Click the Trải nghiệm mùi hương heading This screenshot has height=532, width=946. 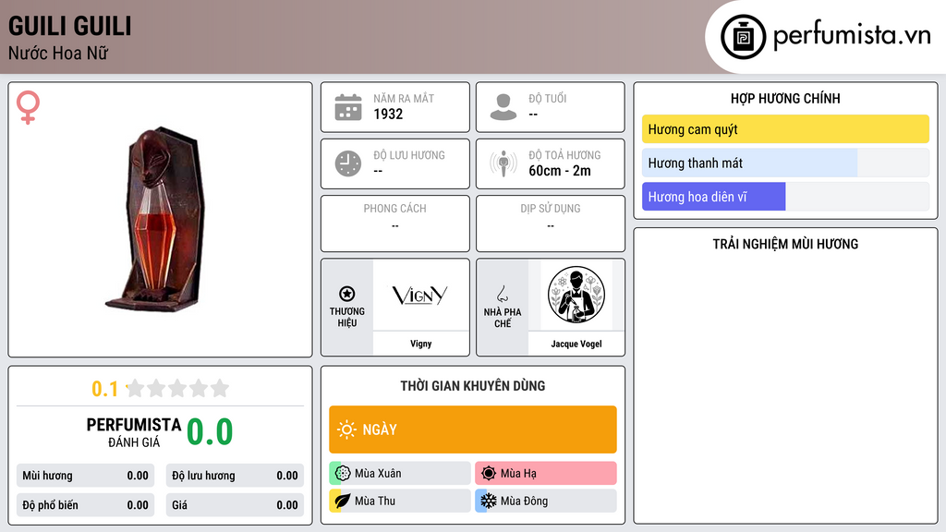785,244
